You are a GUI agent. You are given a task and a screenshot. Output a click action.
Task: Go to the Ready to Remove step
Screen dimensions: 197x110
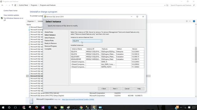[x=50, y=43]
